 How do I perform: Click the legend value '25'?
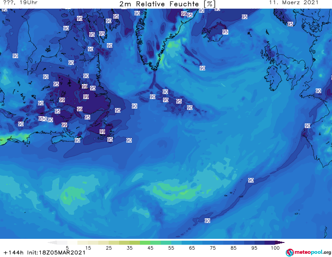coord(109,248)
